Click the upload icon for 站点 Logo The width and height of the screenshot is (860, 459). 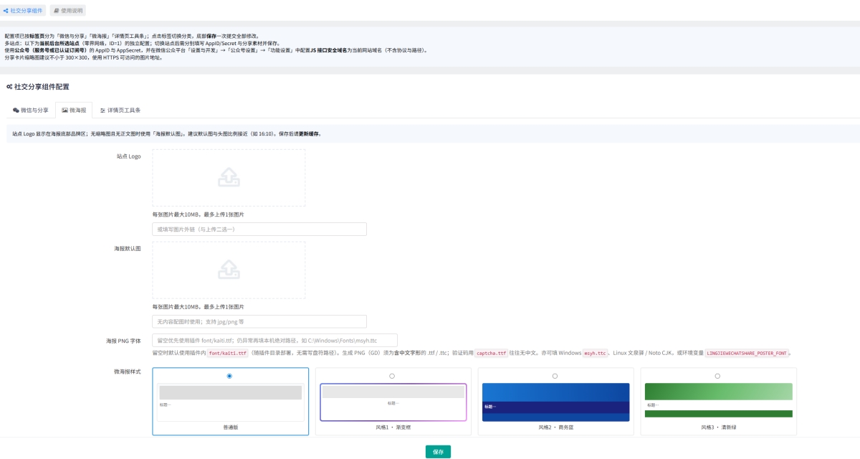point(229,177)
